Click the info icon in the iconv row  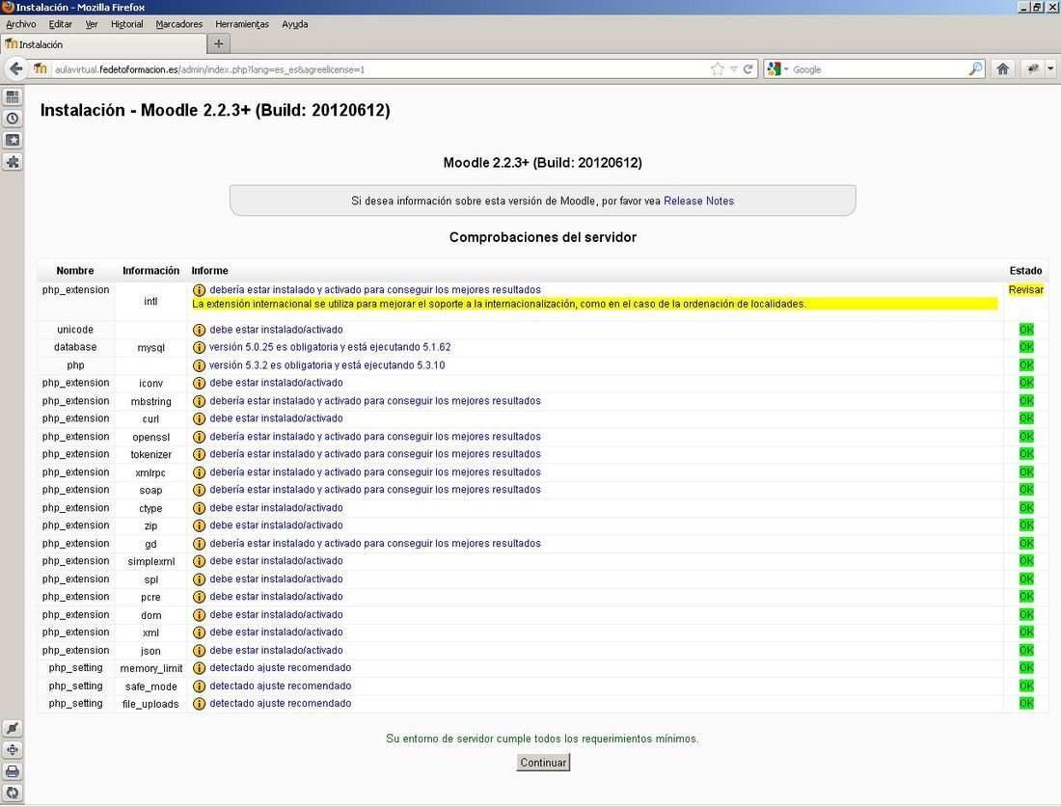click(x=199, y=384)
